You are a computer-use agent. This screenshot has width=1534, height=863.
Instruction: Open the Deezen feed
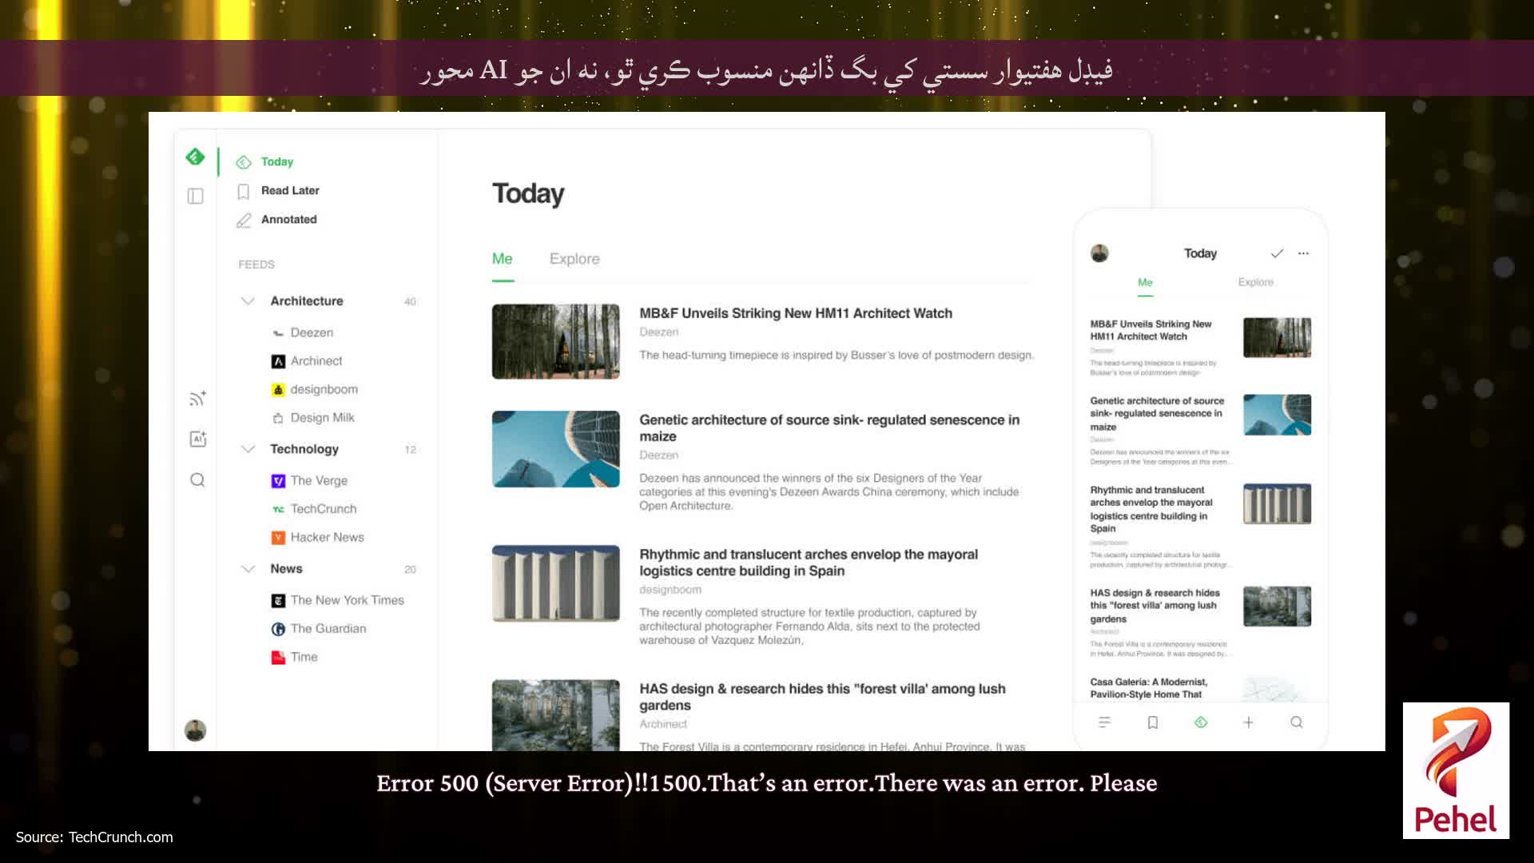point(312,332)
